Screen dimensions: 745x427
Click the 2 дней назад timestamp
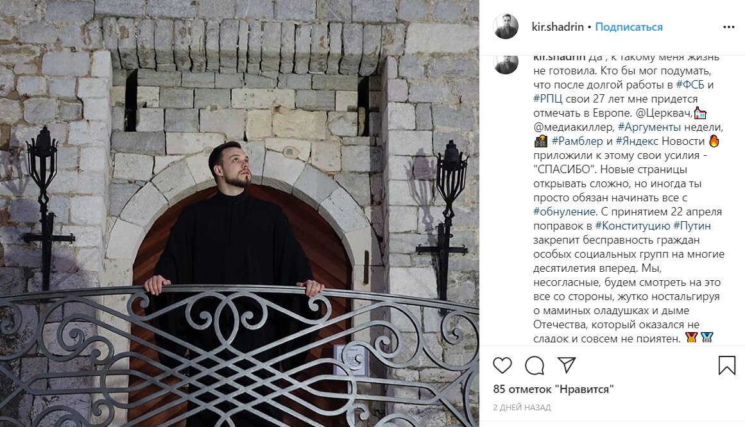point(522,408)
